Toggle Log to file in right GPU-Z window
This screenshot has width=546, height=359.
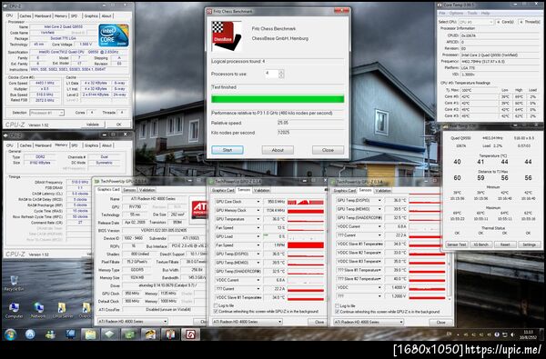(337, 305)
